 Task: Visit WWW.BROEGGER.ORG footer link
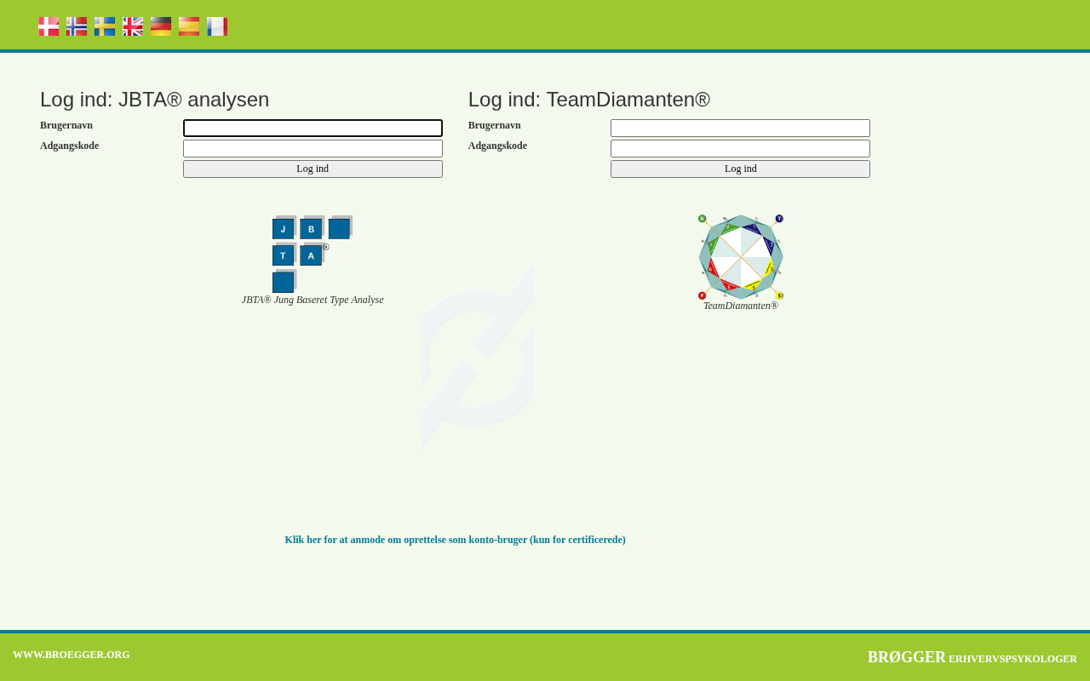click(x=72, y=655)
